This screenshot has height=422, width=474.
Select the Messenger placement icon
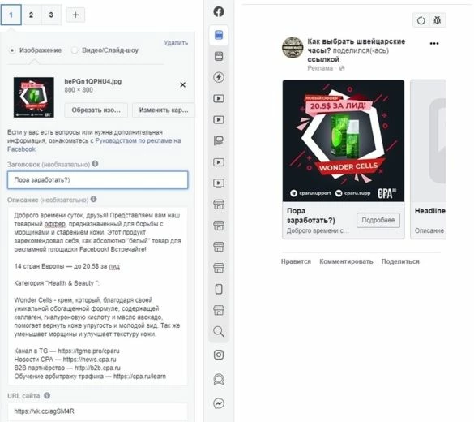(x=219, y=403)
